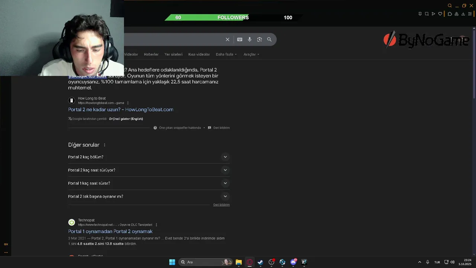Open the 'Daha fazla' dropdown

point(226,54)
